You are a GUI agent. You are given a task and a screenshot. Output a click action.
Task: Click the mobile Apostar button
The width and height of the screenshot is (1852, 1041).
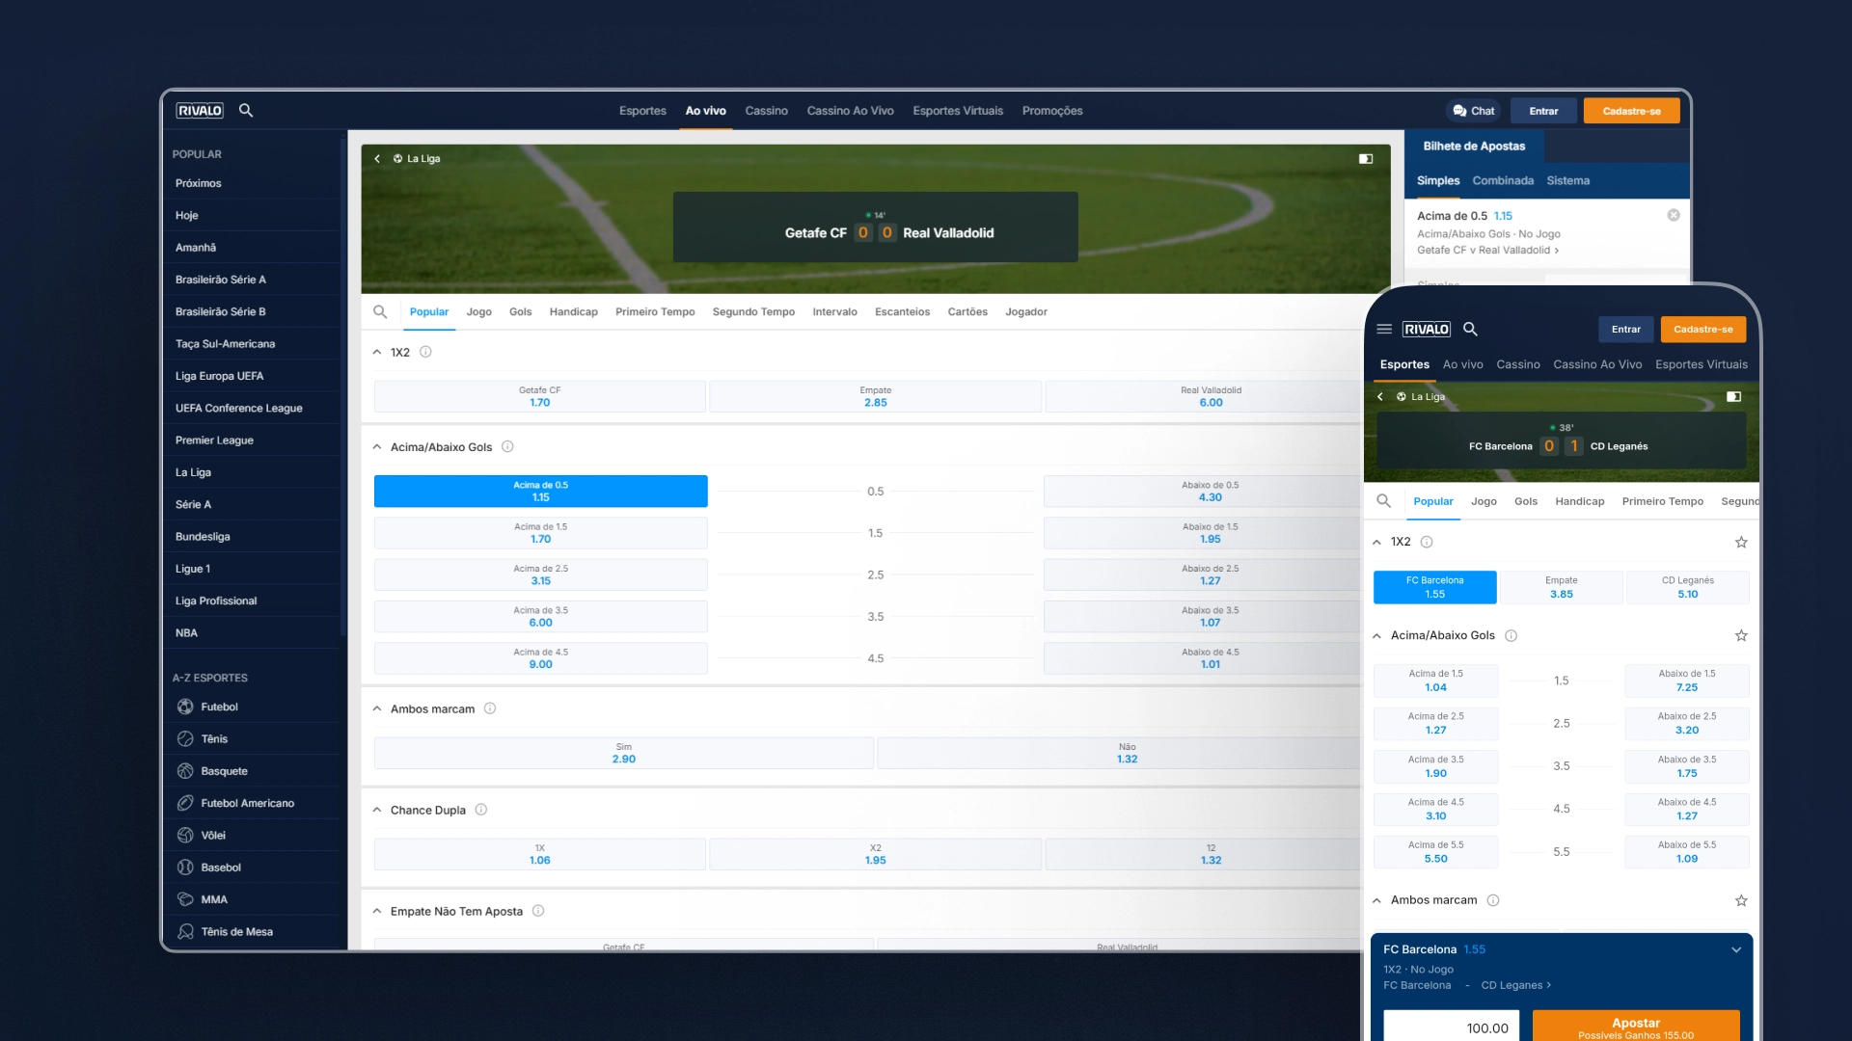1636,1028
